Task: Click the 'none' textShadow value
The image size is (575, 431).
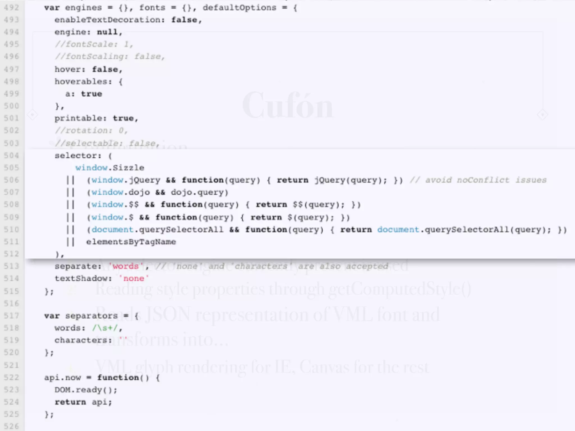Action: pos(134,278)
